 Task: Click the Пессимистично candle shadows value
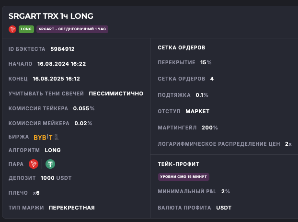[x=116, y=93]
